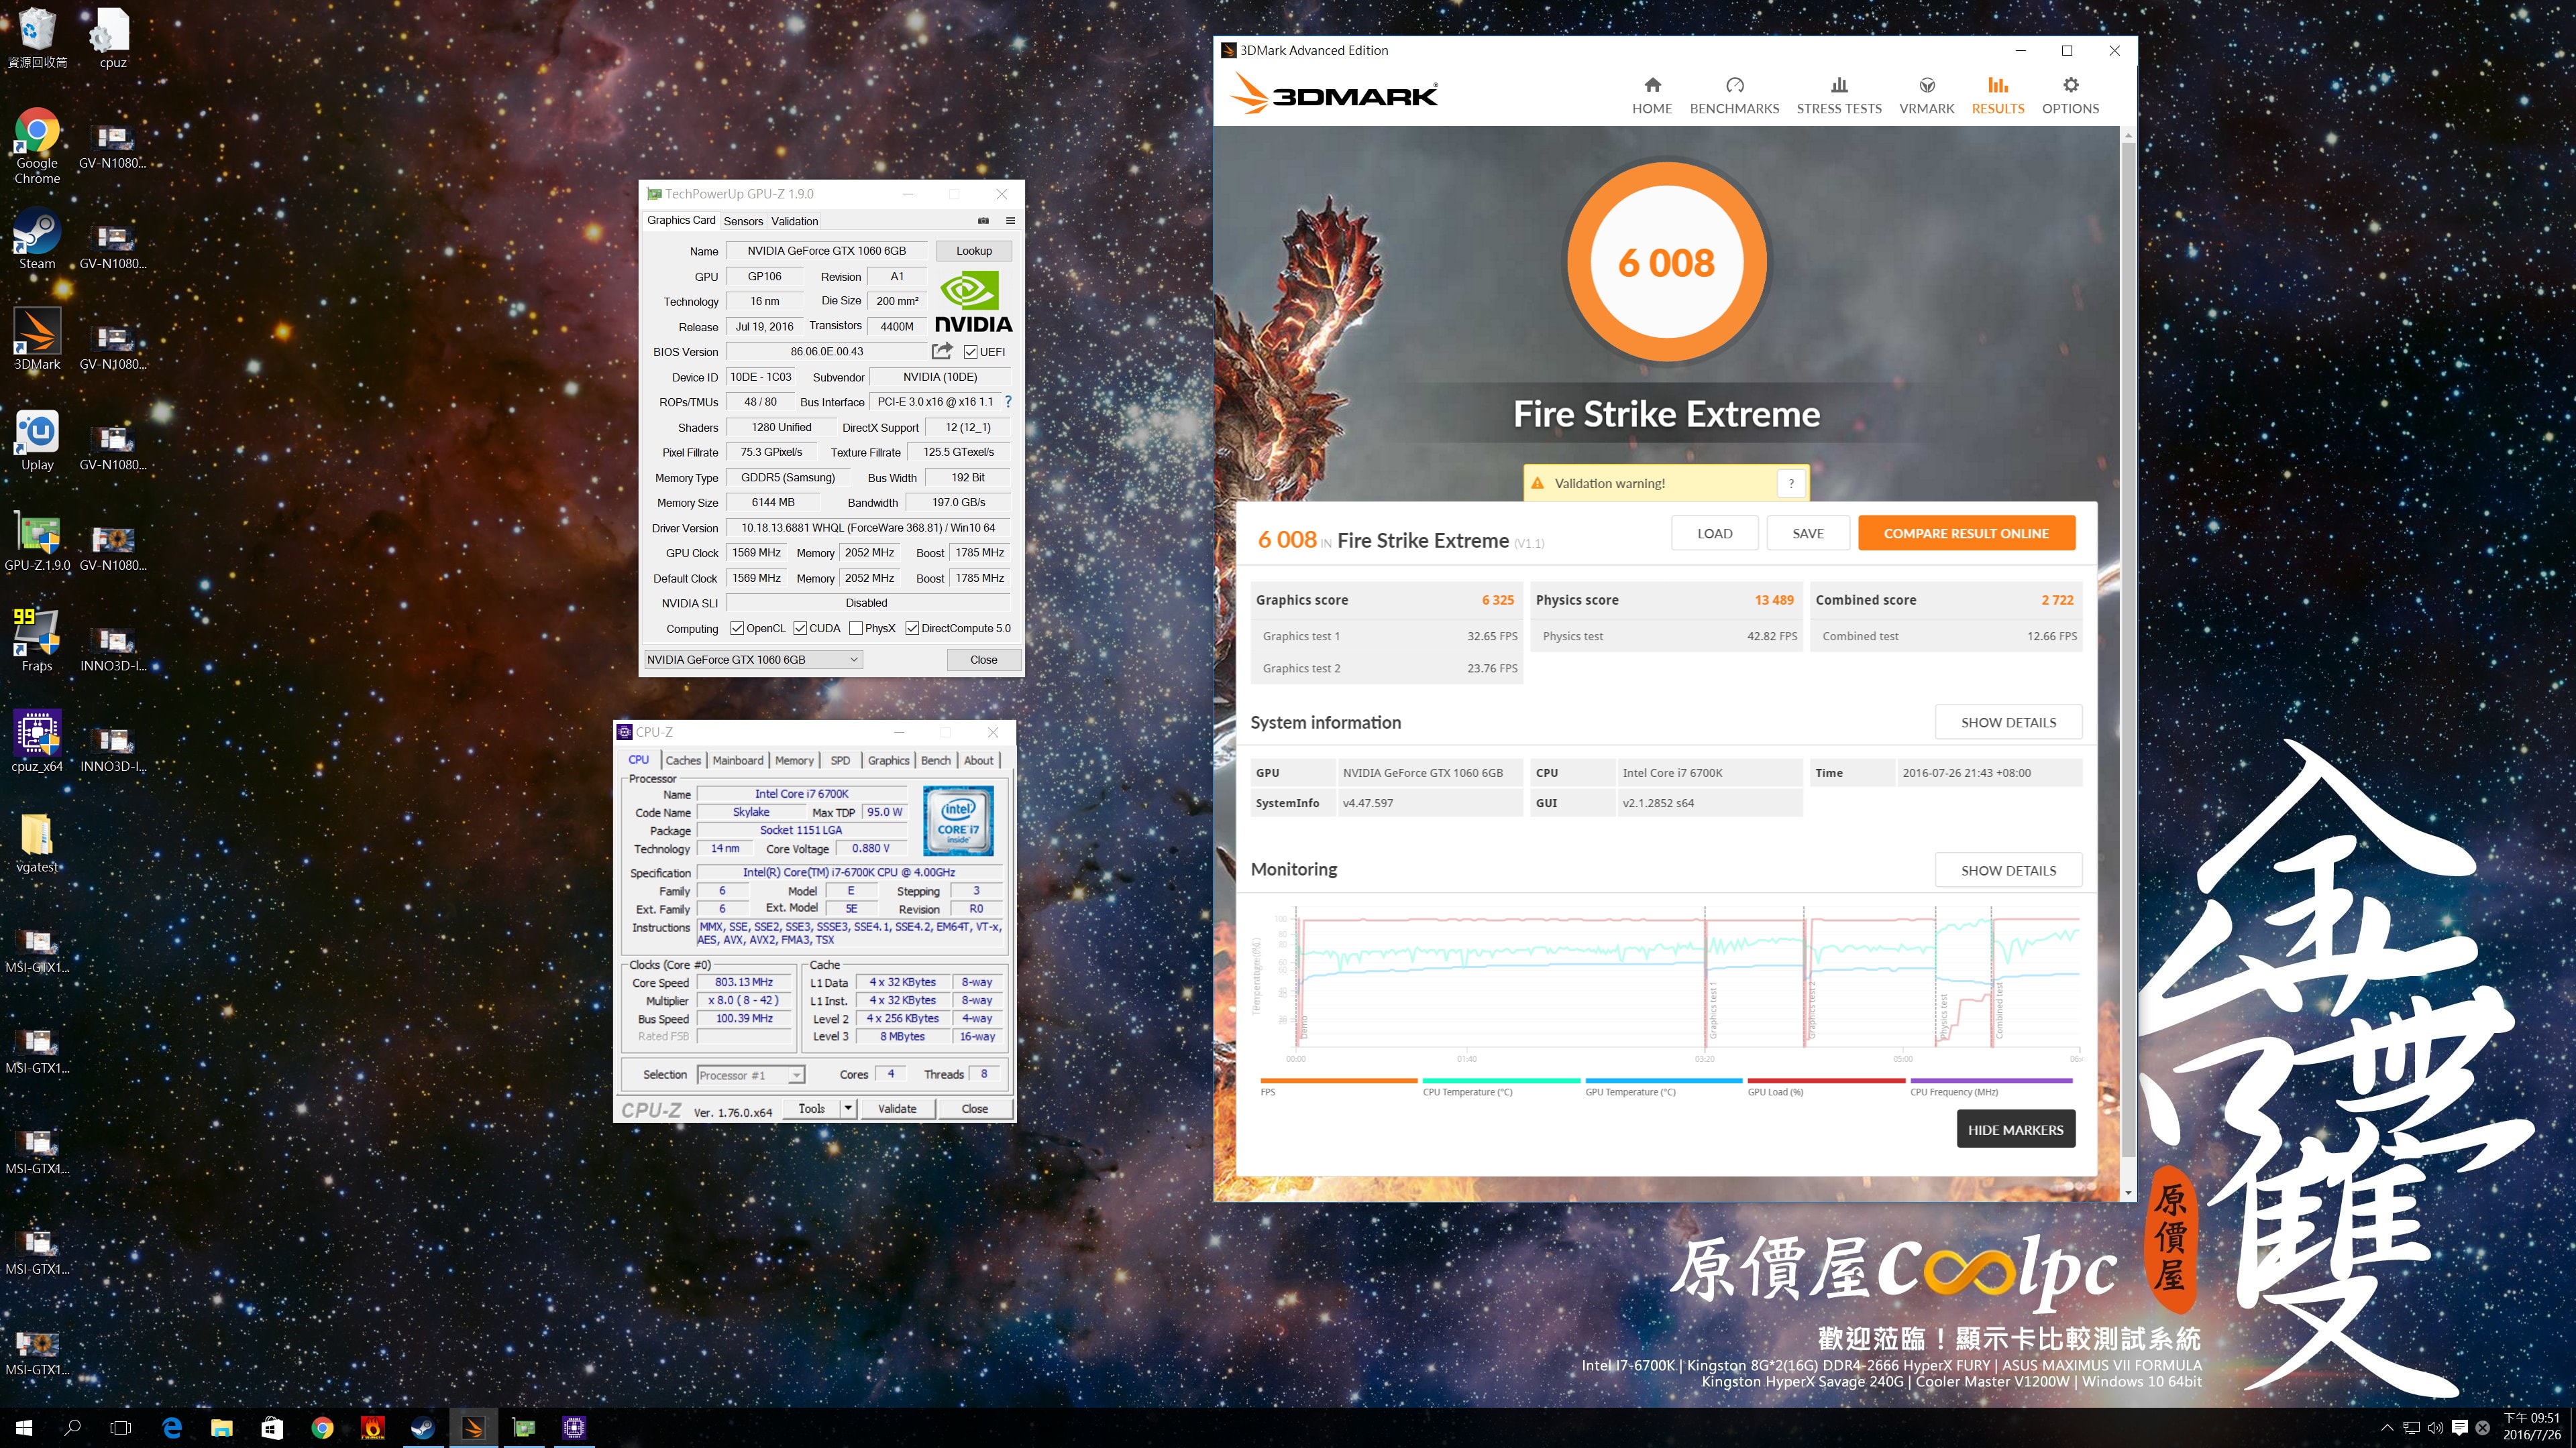Open cpuz_x64 desktop icon
Image resolution: width=2576 pixels, height=1448 pixels.
click(37, 741)
